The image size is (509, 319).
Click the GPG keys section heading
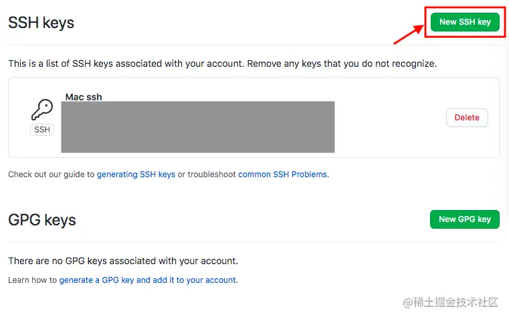pos(42,220)
